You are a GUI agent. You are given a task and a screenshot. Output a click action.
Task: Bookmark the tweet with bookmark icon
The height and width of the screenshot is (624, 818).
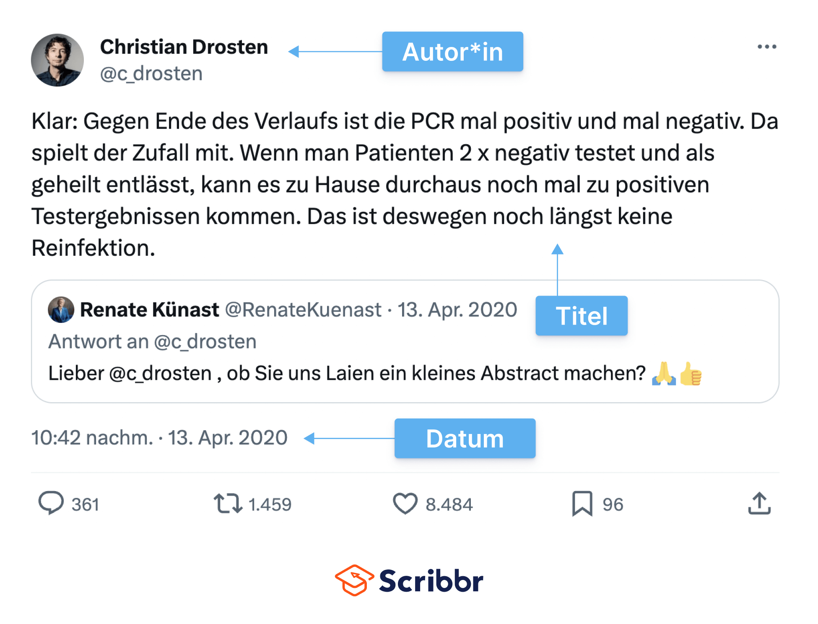click(582, 503)
